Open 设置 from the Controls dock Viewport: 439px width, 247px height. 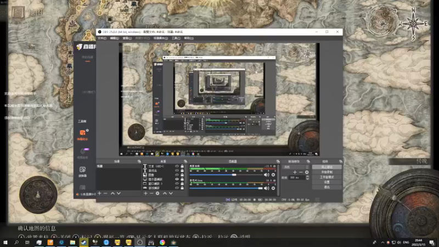click(x=327, y=182)
